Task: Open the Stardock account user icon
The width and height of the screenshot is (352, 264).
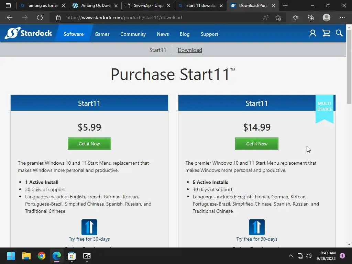Action: (313, 33)
